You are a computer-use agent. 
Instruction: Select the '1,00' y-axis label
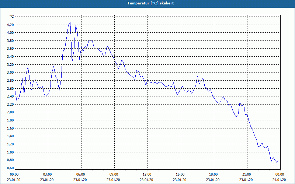coord(10,152)
